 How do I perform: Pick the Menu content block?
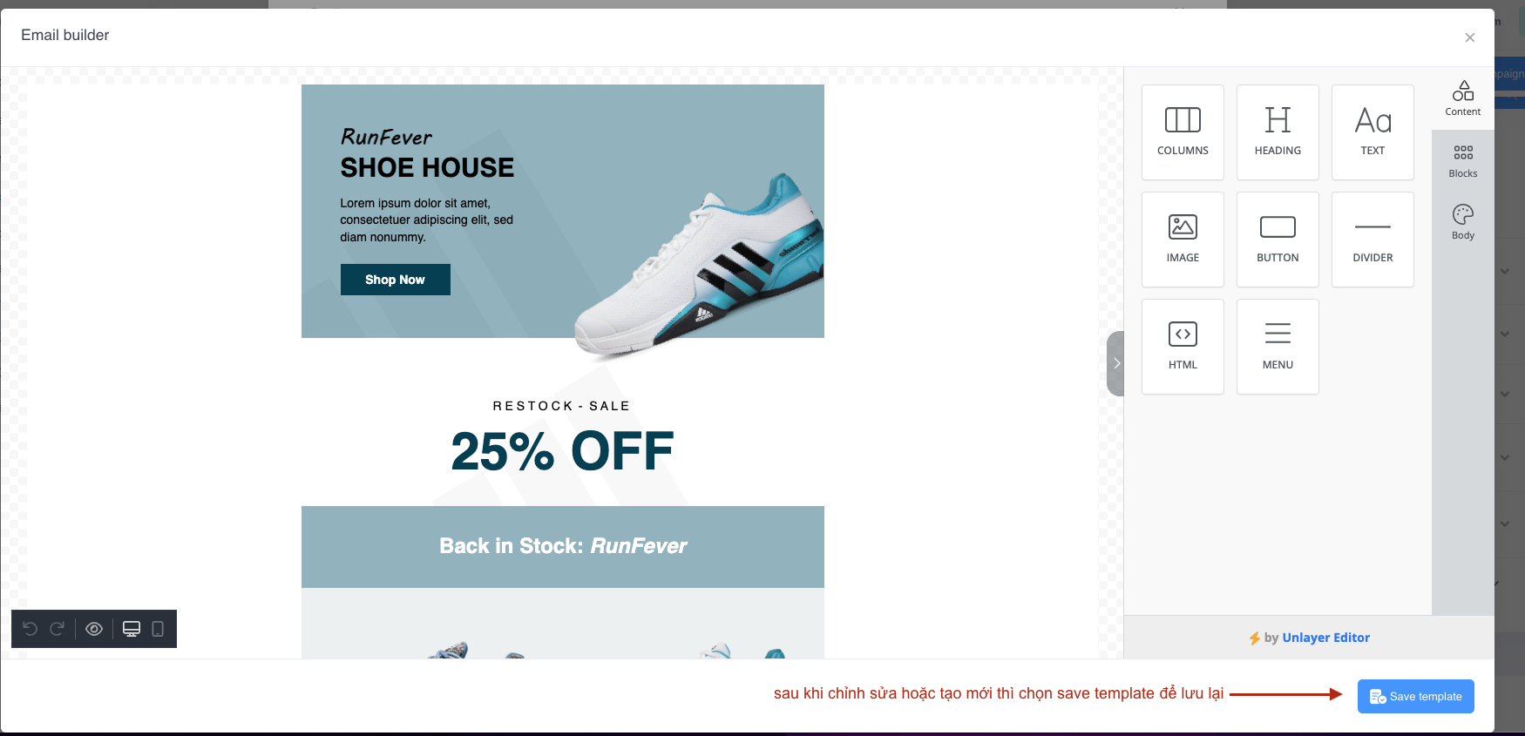click(x=1278, y=347)
